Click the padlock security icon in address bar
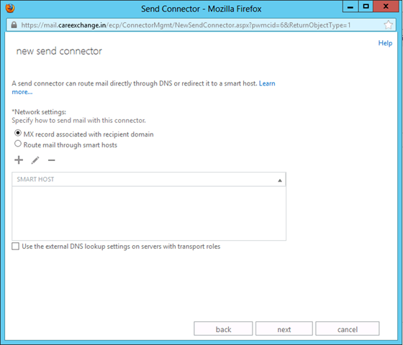The height and width of the screenshot is (345, 403). coord(14,25)
